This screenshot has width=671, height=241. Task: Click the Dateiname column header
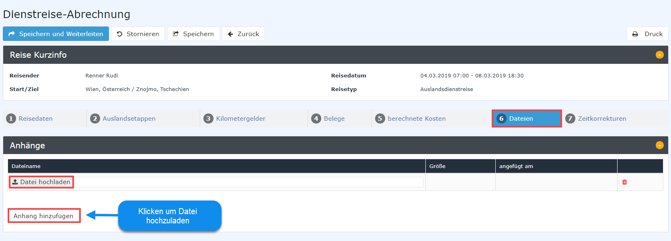(x=217, y=166)
